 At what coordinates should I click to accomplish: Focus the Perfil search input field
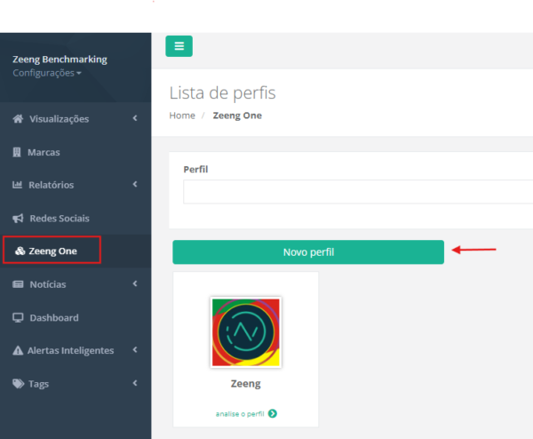click(x=355, y=192)
